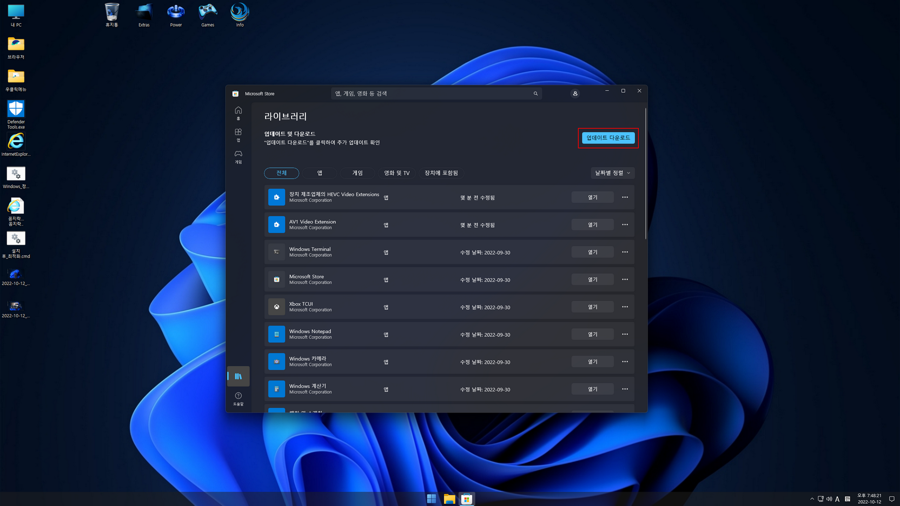
Task: Click the Korean IME mode indicator A
Action: (x=837, y=499)
